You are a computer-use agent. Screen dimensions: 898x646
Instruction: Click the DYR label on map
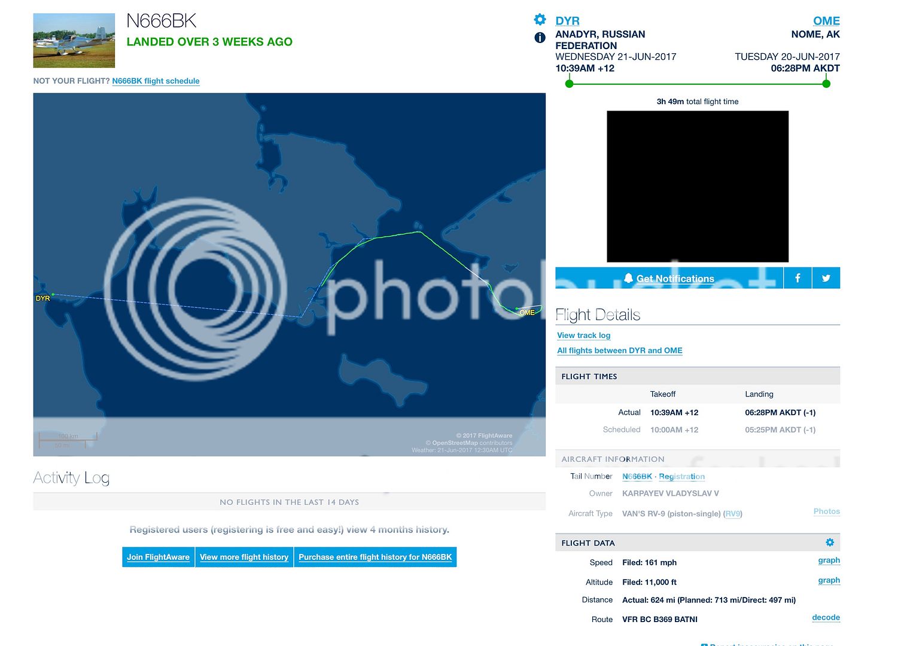point(42,298)
